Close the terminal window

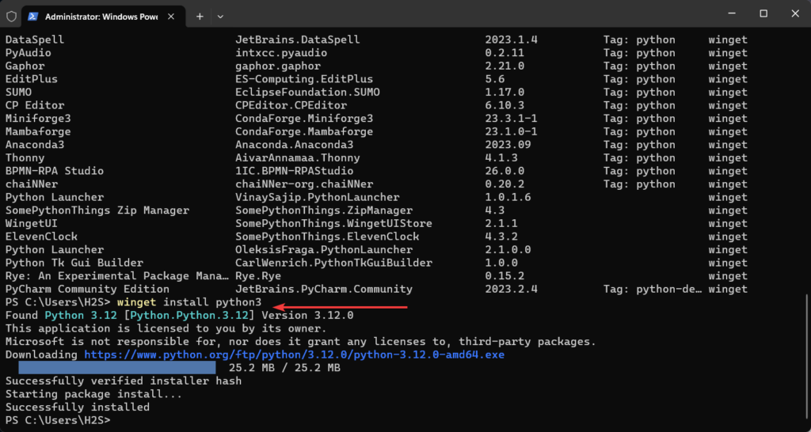[x=795, y=14]
